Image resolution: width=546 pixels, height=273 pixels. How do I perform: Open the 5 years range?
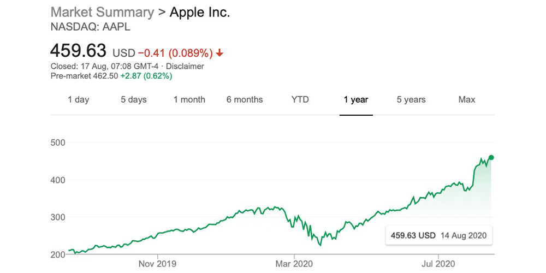[x=411, y=99]
